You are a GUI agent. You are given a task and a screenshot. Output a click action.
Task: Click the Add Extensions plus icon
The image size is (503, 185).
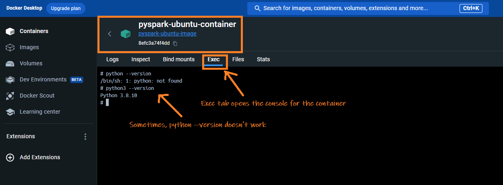point(10,158)
